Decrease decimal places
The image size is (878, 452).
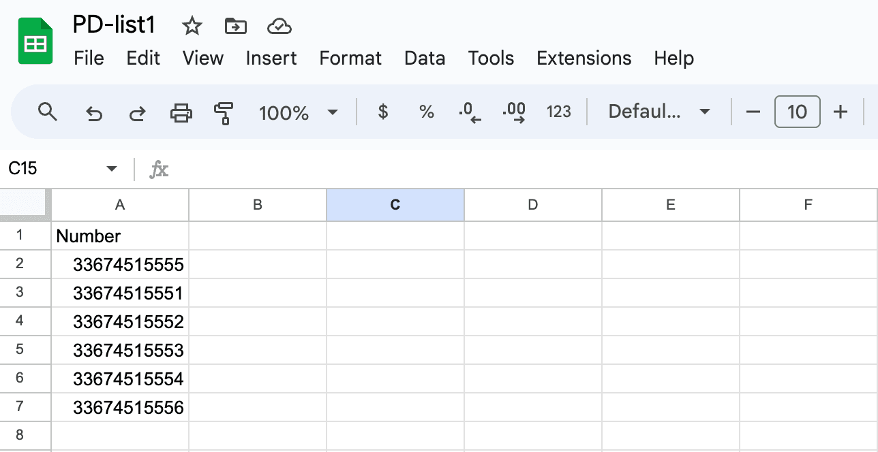click(x=470, y=112)
